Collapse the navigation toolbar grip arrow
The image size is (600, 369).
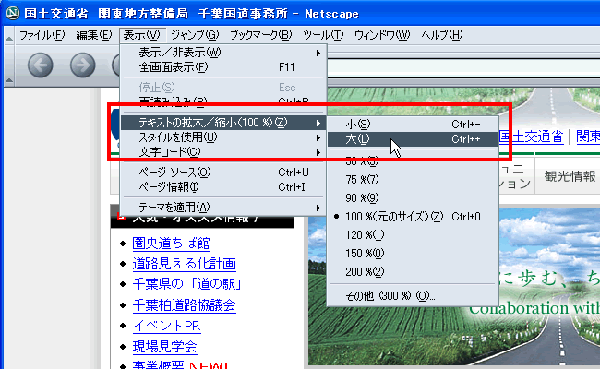pos(9,80)
